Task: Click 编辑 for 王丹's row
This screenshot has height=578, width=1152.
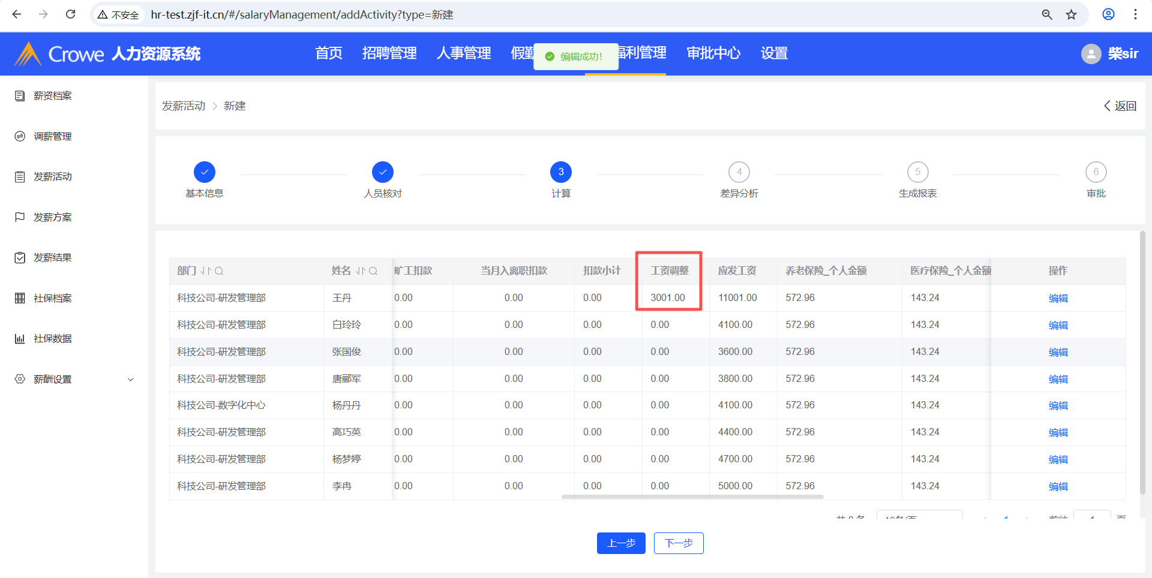Action: pyautogui.click(x=1058, y=298)
